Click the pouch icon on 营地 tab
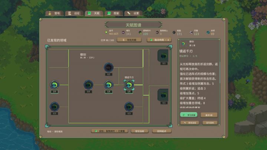Image resolution: width=267 pixels, height=150 pixels. pos(50,13)
